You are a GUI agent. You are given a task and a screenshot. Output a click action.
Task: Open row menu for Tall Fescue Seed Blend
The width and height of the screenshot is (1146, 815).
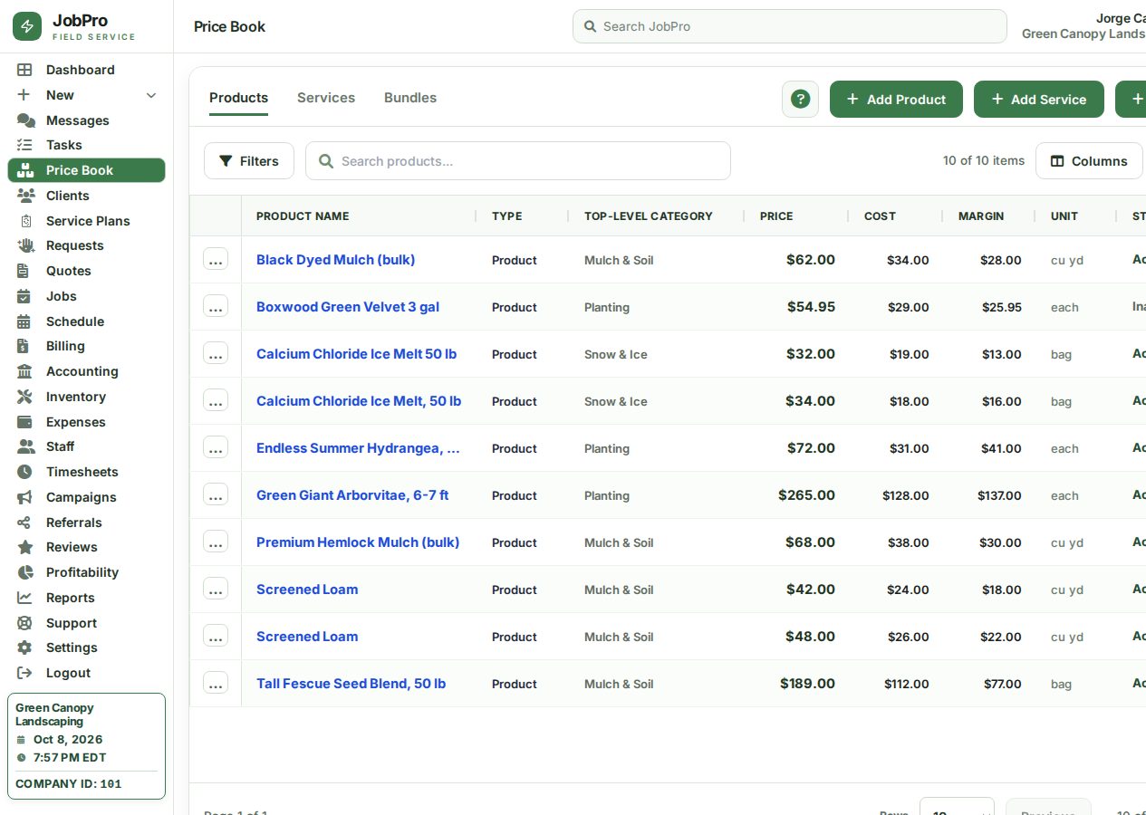coord(216,683)
